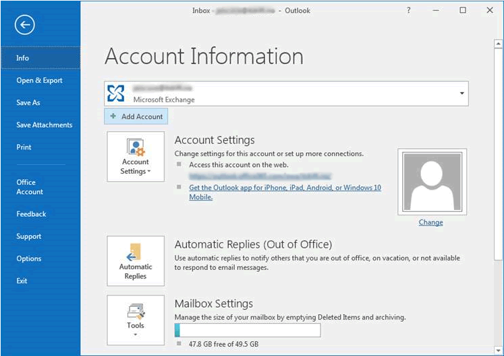Viewport: 504px width, 356px height.
Task: Go back using the circled arrow
Action: (x=25, y=25)
